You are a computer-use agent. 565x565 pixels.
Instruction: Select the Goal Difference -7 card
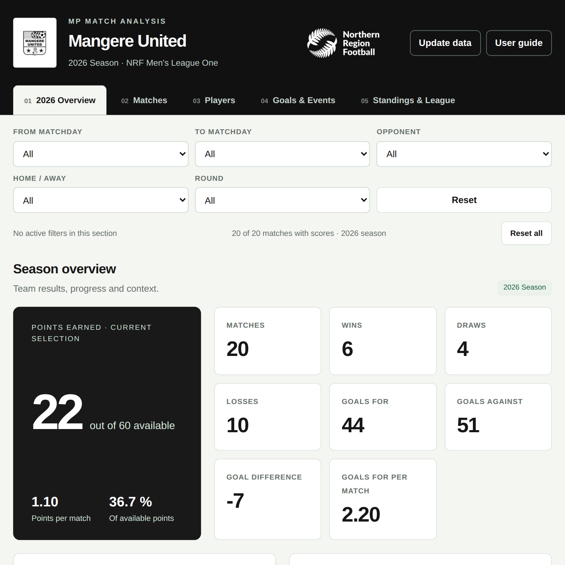[268, 499]
